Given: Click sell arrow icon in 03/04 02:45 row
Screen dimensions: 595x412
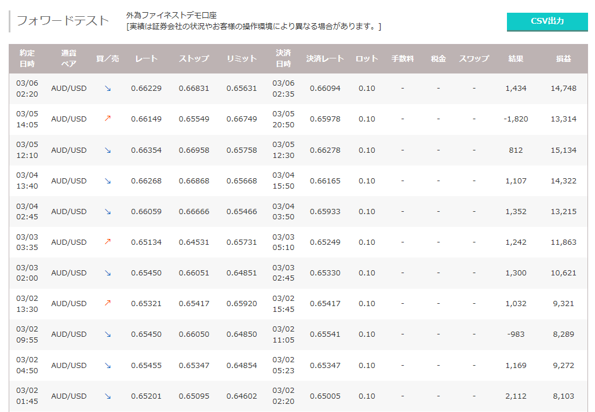Looking at the screenshot, I should [x=108, y=211].
